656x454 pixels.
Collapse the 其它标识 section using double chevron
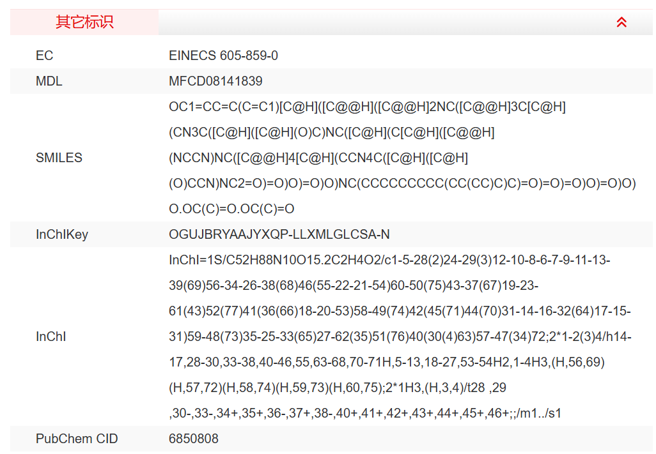click(x=621, y=22)
